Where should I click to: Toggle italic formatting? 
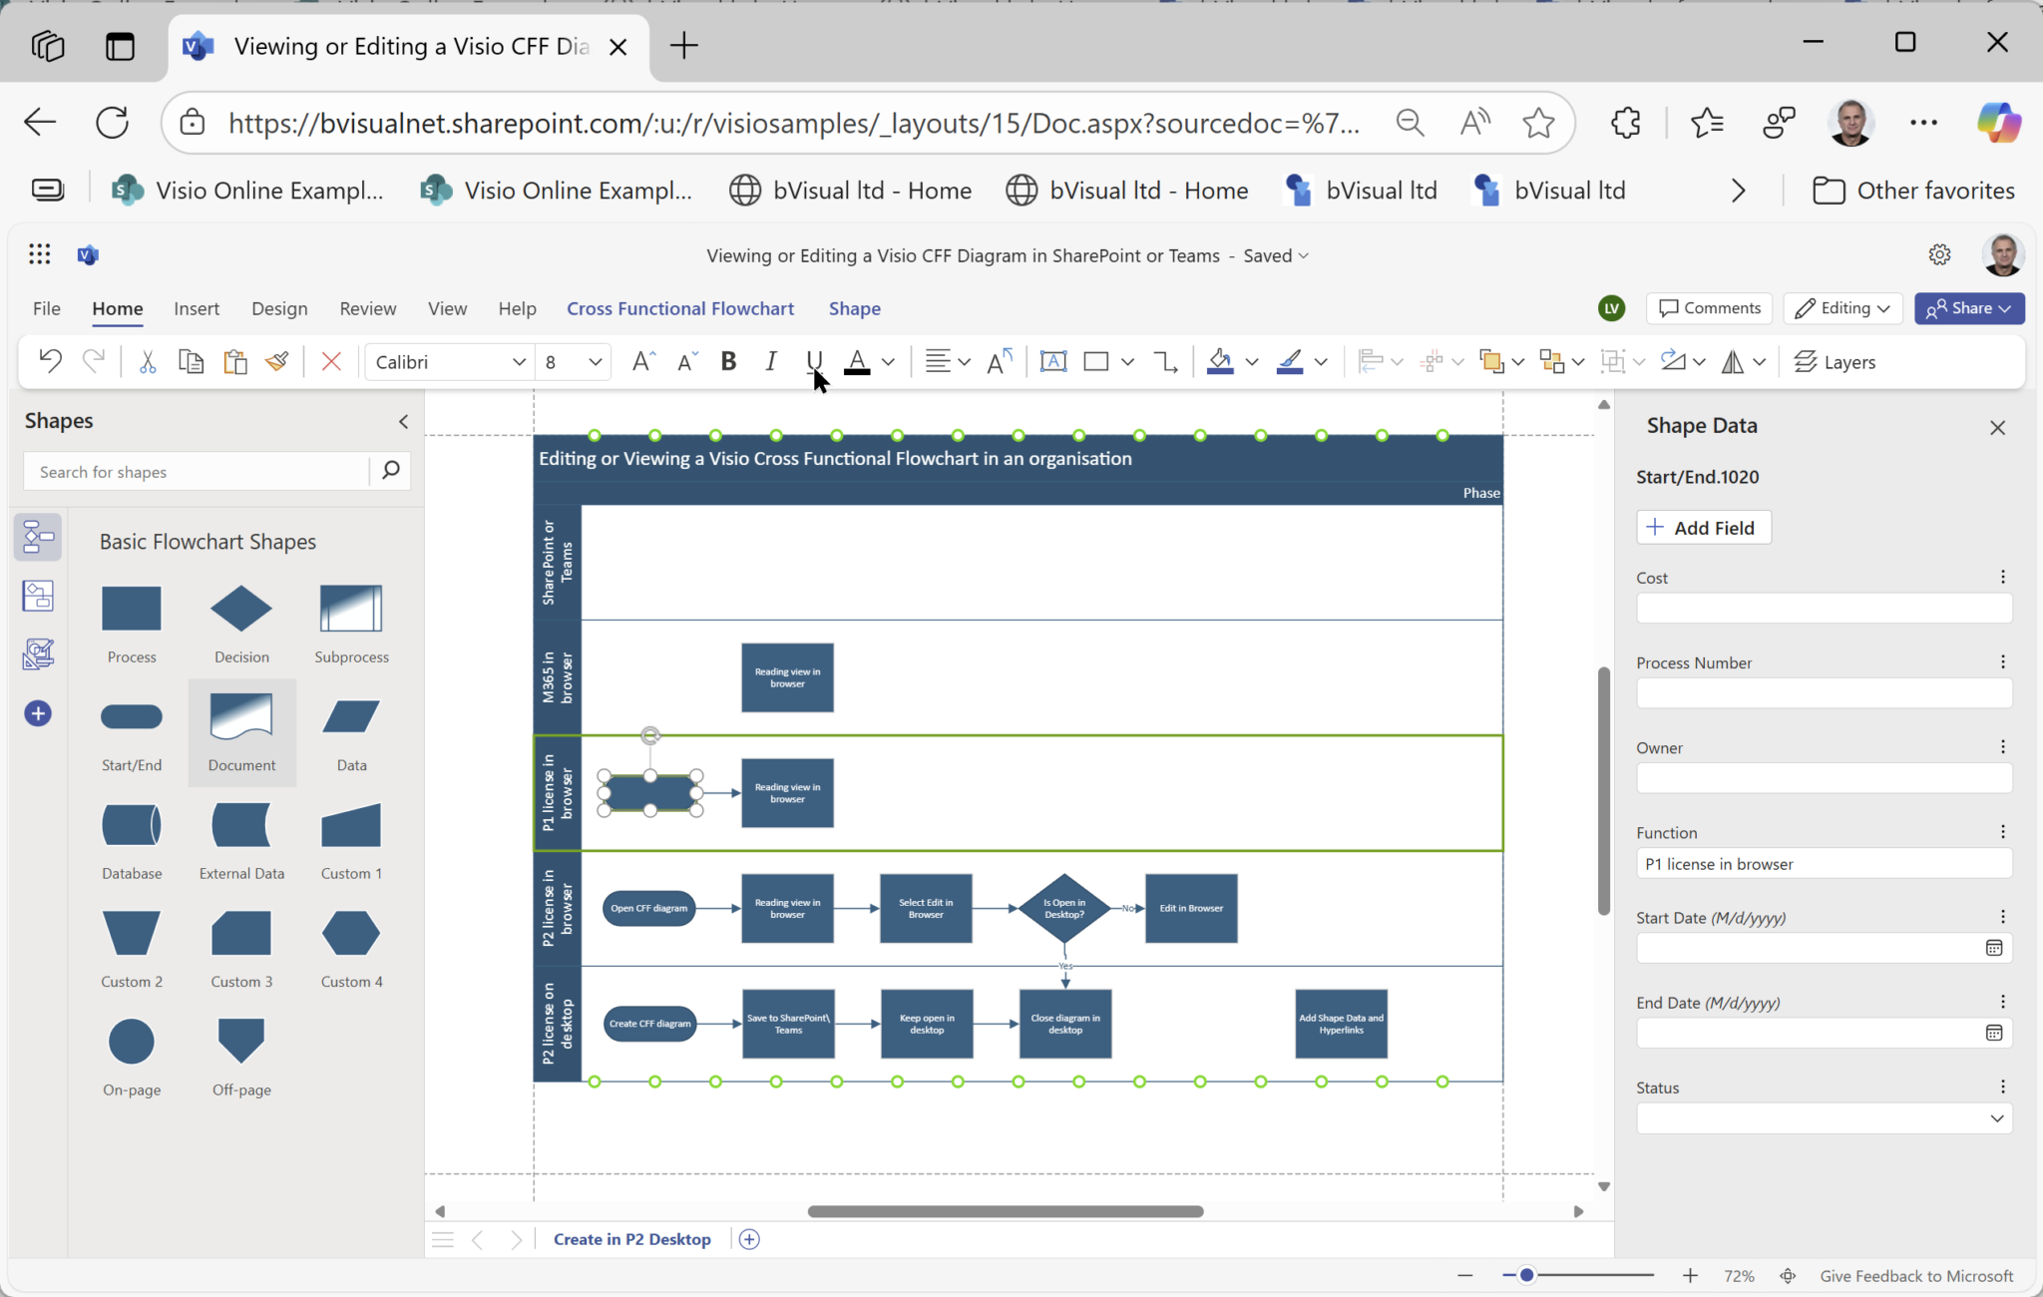pyautogui.click(x=770, y=361)
